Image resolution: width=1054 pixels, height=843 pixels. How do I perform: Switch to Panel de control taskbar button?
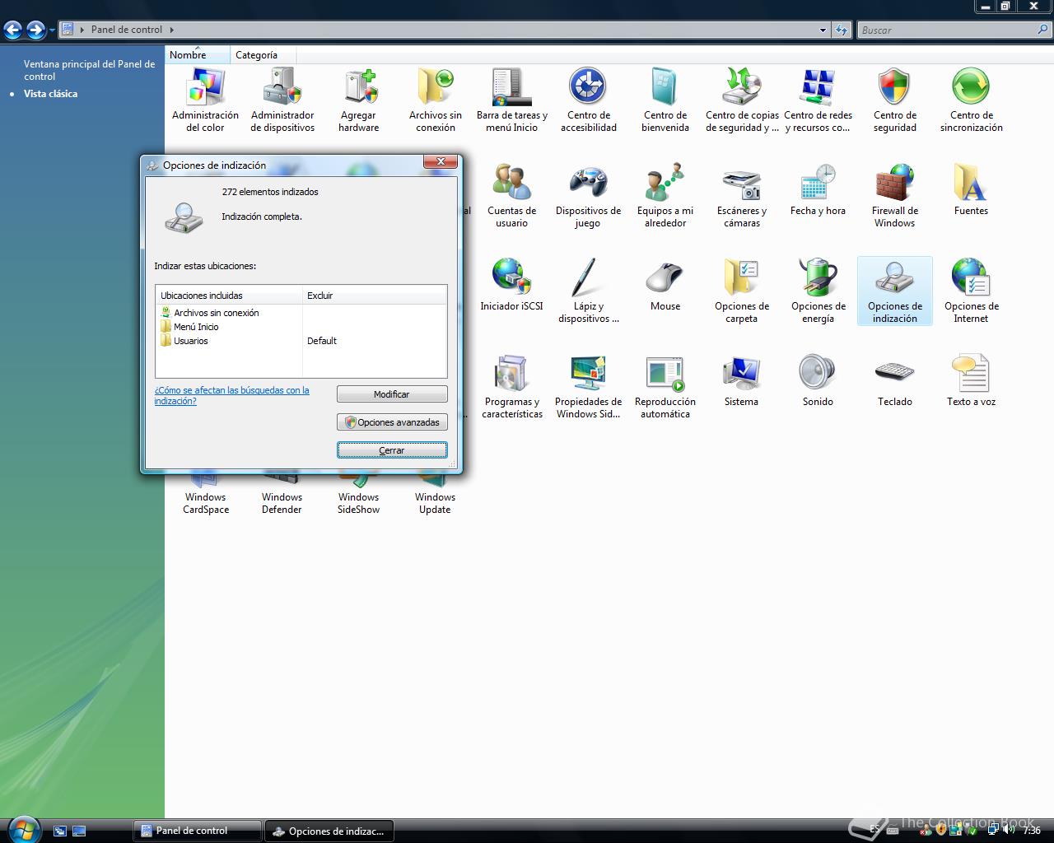(197, 831)
